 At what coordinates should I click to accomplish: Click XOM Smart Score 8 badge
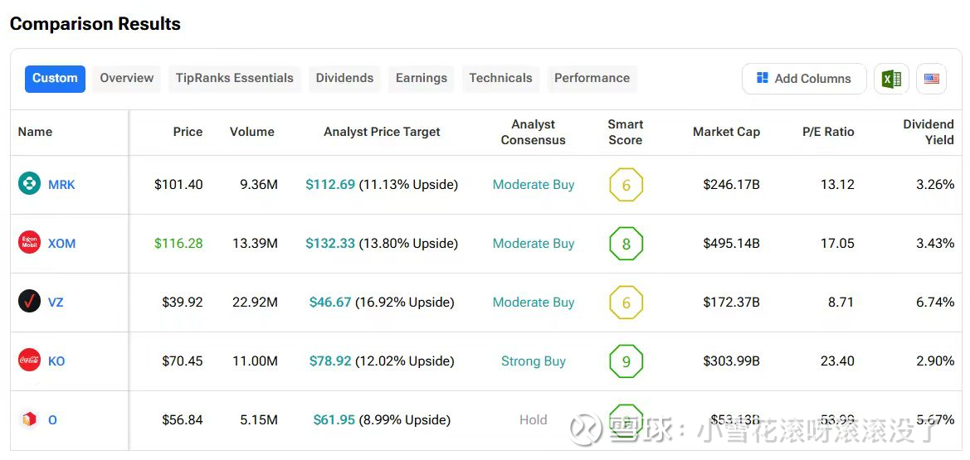tap(626, 244)
